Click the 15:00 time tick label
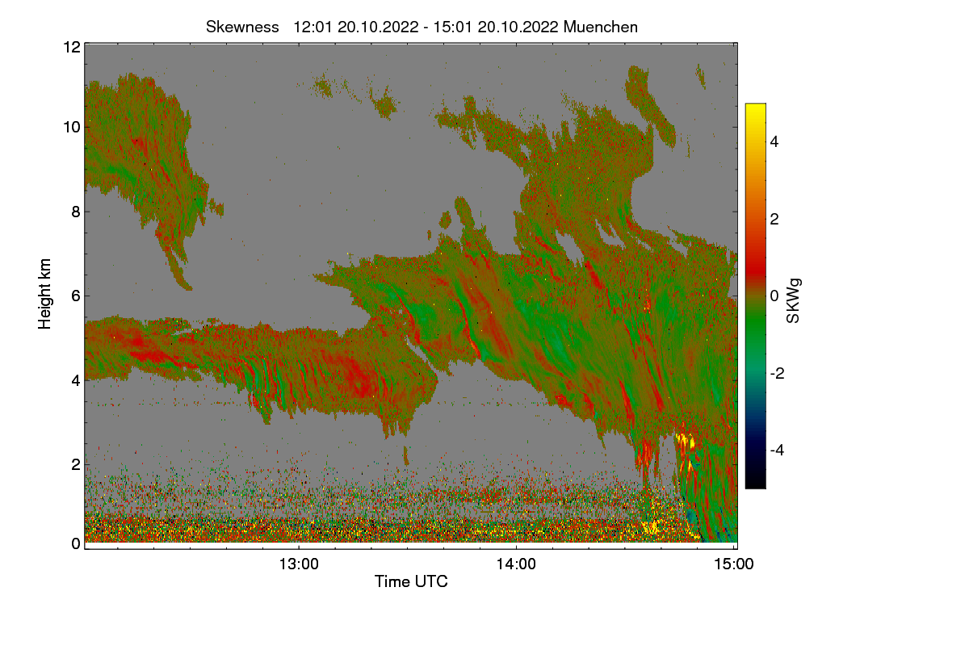 [733, 564]
